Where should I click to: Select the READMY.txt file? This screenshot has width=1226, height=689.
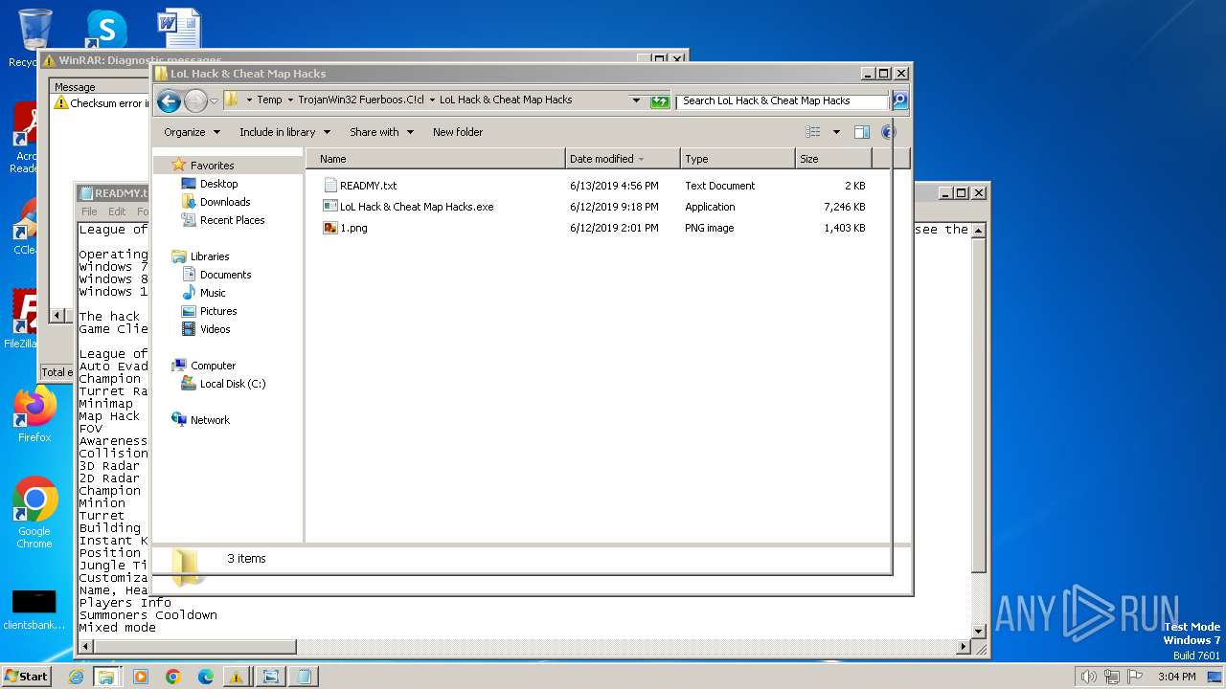tap(368, 186)
